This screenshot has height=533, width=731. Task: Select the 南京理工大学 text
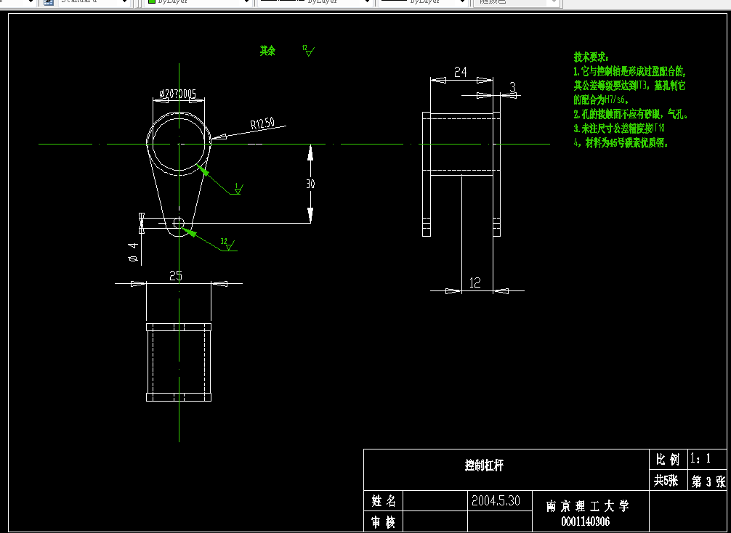(587, 506)
